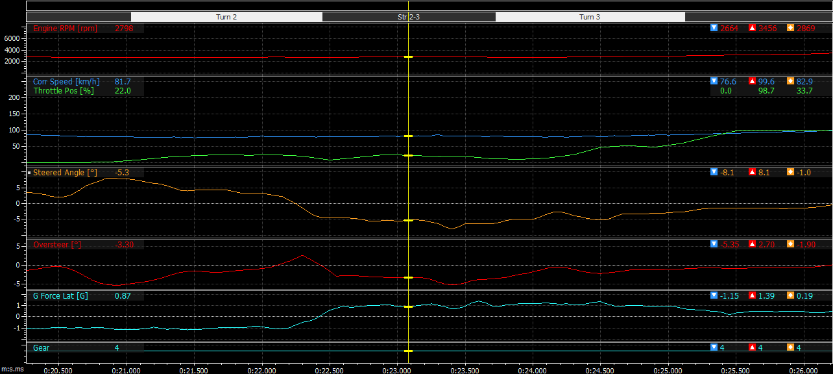833x374 pixels.
Task: Click the Oversteer maximum icon
Action: [x=753, y=244]
